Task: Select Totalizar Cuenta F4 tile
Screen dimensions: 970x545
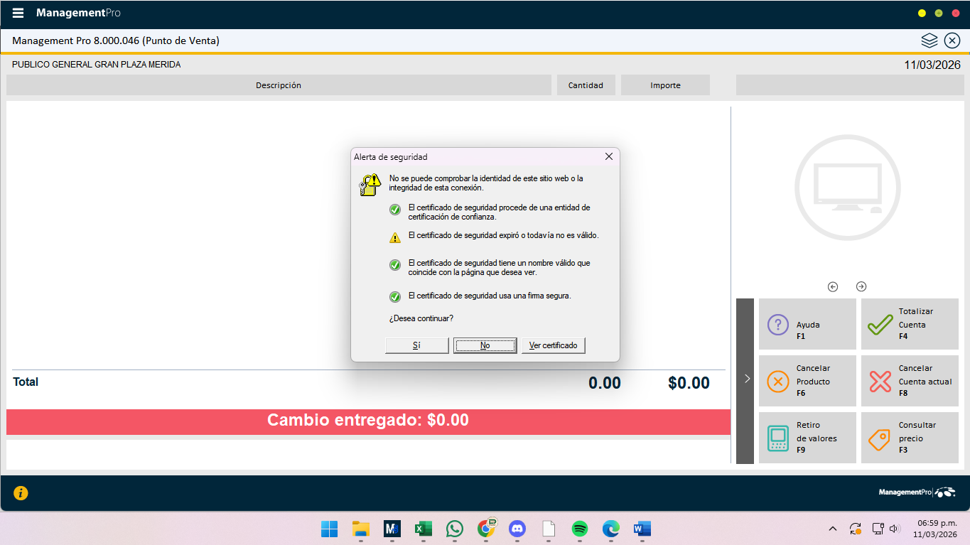Action: 910,324
